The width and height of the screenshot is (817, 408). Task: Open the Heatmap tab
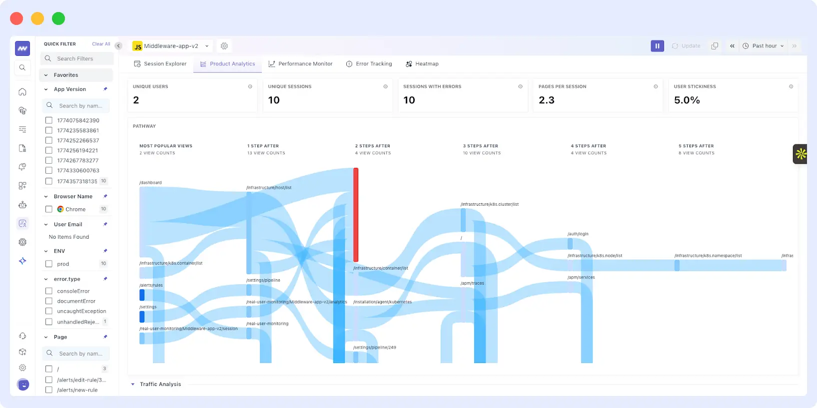(x=422, y=64)
